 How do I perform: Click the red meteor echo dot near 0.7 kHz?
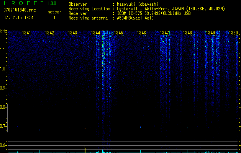[85, 129]
